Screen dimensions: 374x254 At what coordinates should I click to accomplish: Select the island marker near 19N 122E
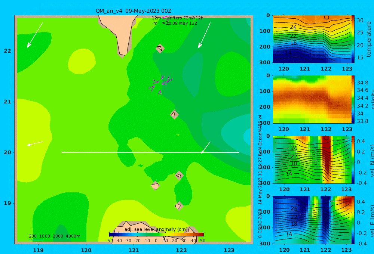pos(179,206)
